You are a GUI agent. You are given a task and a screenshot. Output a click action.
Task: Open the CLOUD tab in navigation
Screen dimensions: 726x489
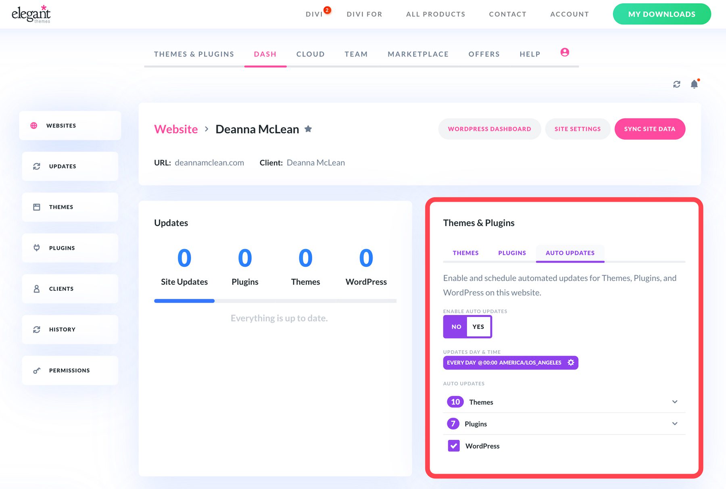pos(310,54)
